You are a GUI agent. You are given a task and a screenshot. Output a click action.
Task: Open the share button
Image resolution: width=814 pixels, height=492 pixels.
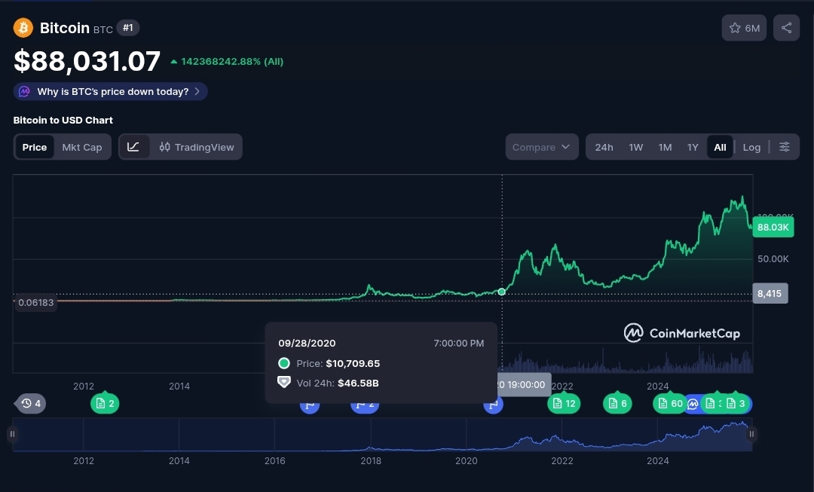point(786,28)
